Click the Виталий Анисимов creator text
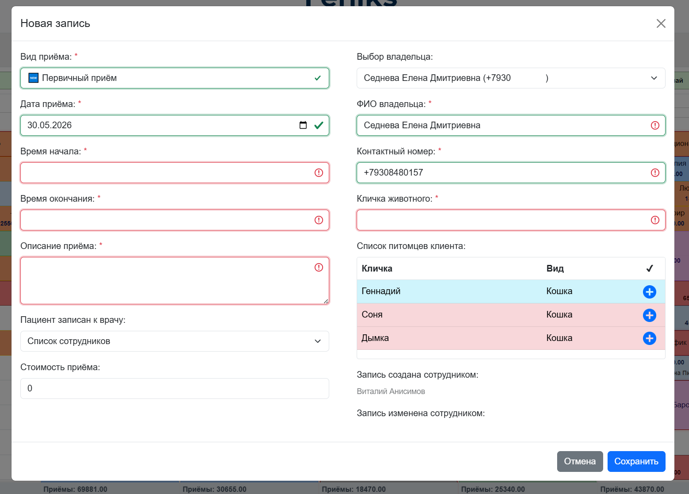689x494 pixels. point(391,391)
